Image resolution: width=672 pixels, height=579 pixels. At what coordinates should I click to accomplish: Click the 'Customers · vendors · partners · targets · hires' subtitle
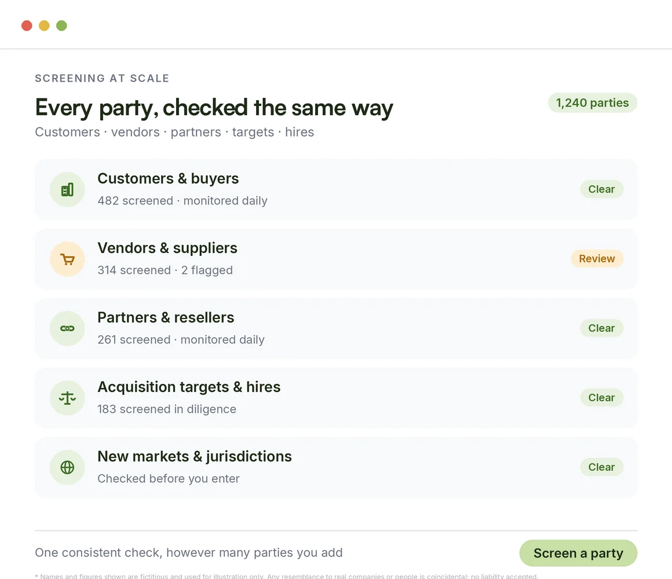pyautogui.click(x=174, y=132)
